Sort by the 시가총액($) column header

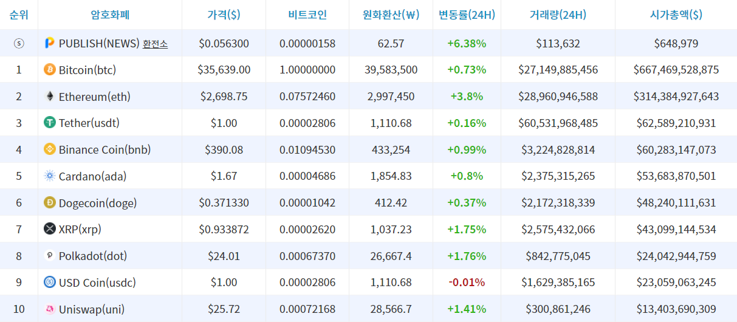coord(676,15)
